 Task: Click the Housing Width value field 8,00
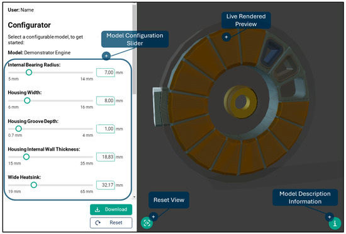106,101
